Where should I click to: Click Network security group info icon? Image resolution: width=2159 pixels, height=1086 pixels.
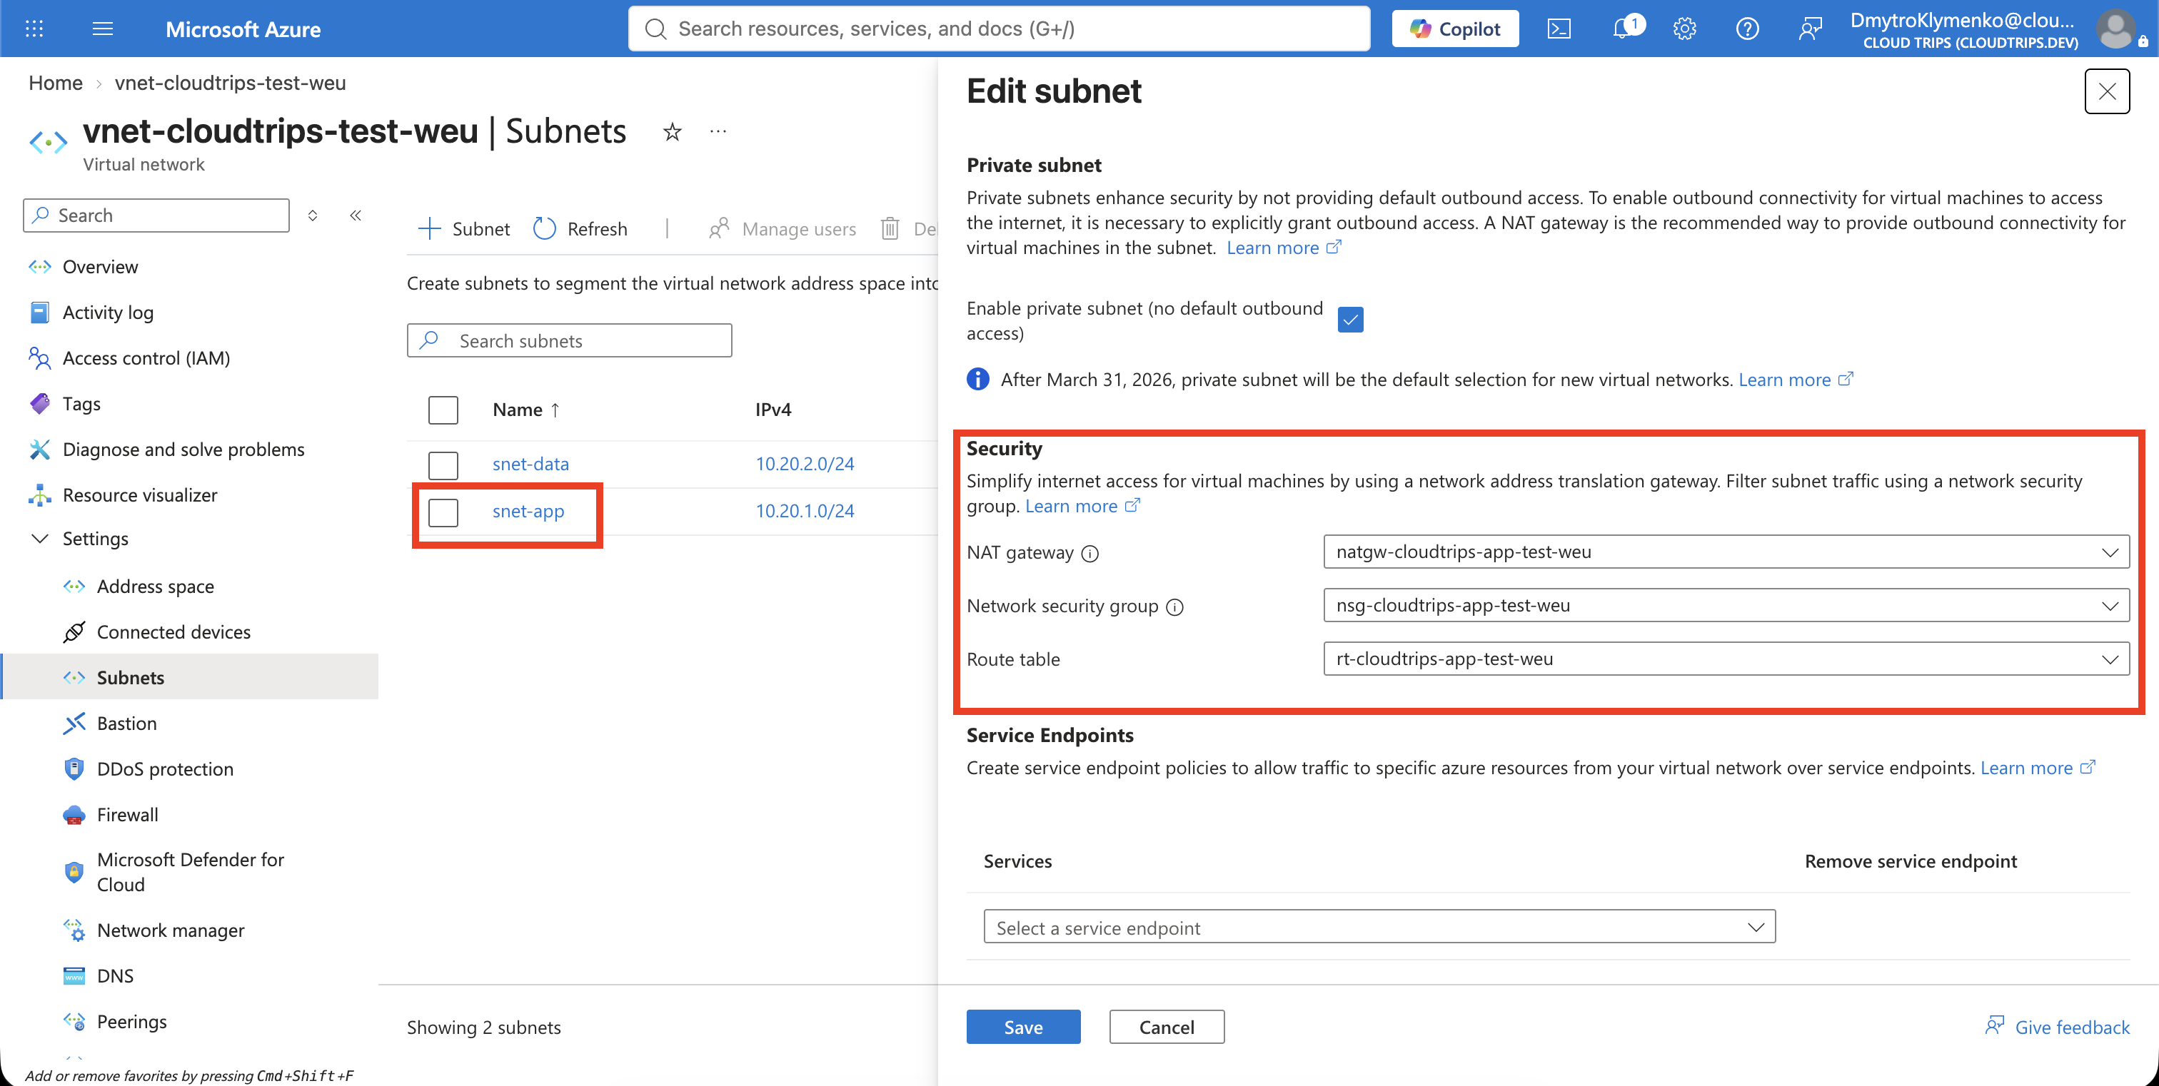coord(1175,607)
